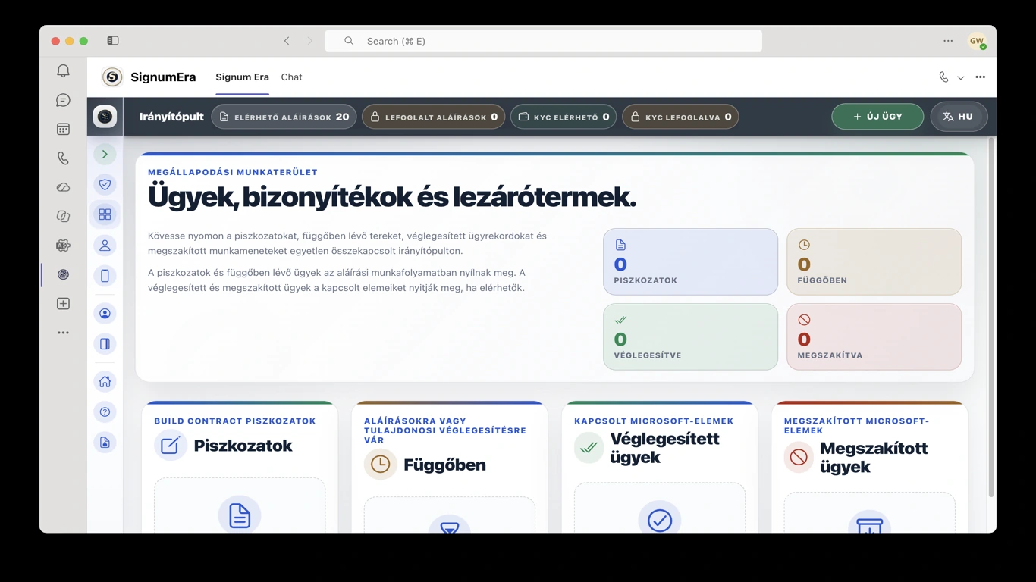
Task: Open more options next to call dropdown
Action: click(x=980, y=77)
